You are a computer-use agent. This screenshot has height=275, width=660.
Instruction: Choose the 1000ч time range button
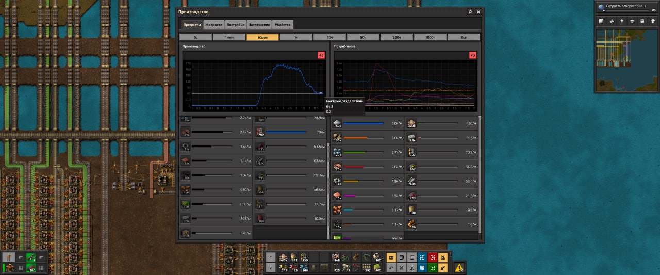[x=430, y=37]
